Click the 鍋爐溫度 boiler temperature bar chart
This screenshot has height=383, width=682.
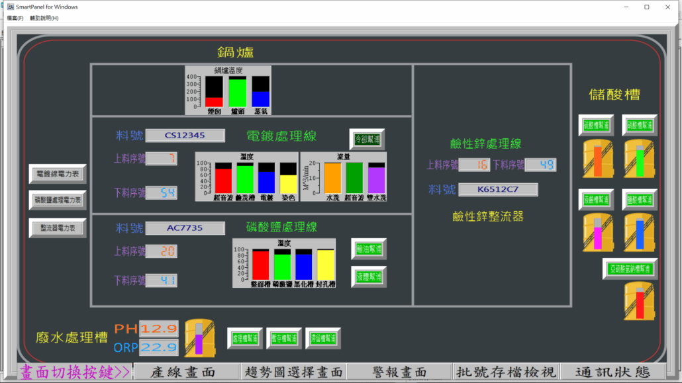pos(228,91)
